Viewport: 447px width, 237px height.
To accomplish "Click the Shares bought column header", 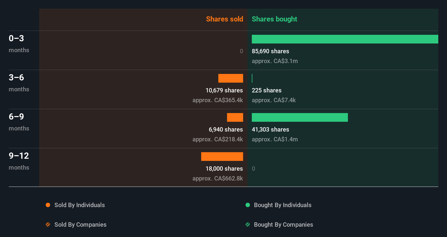I will [x=274, y=19].
